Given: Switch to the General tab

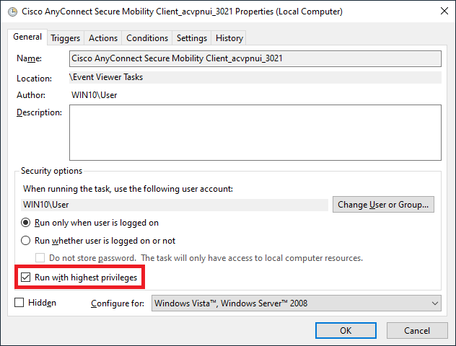Looking at the screenshot, I should tap(27, 37).
